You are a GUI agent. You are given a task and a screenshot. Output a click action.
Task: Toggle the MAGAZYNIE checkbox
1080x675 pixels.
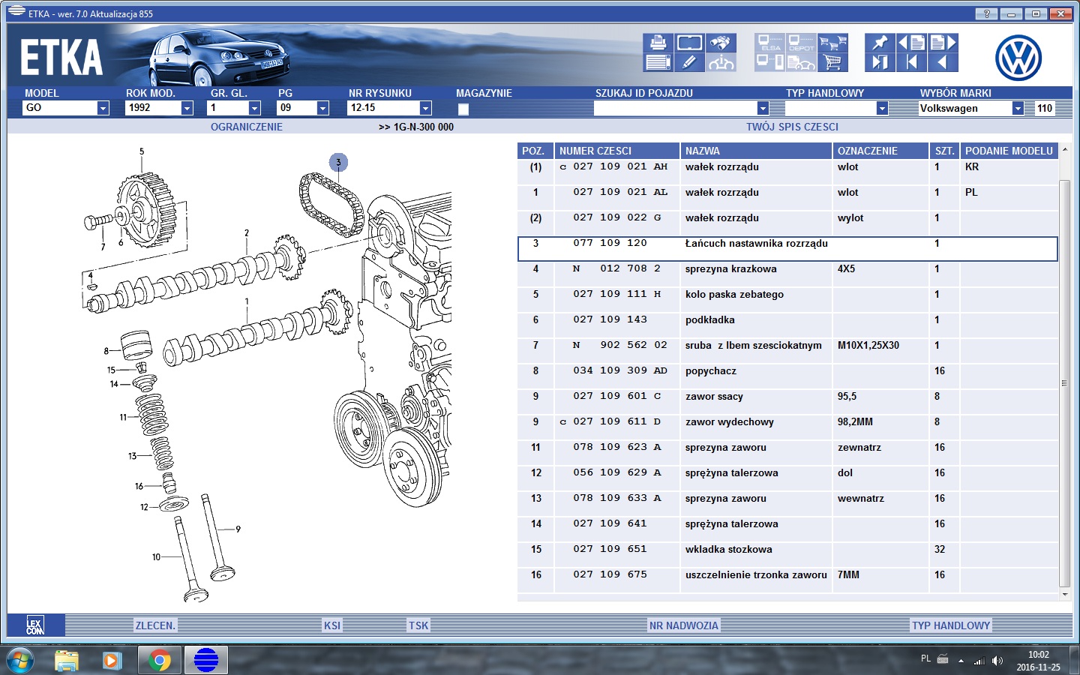click(463, 109)
